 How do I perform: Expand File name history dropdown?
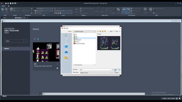pyautogui.click(x=111, y=70)
